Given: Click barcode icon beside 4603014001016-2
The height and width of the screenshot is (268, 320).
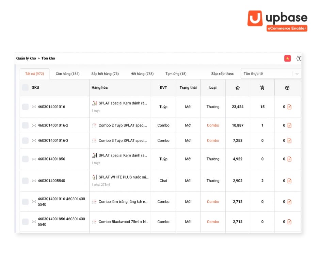Looking at the screenshot, I should pyautogui.click(x=34, y=125).
